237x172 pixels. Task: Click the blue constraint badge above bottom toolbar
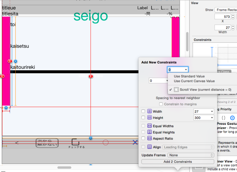click(x=91, y=138)
